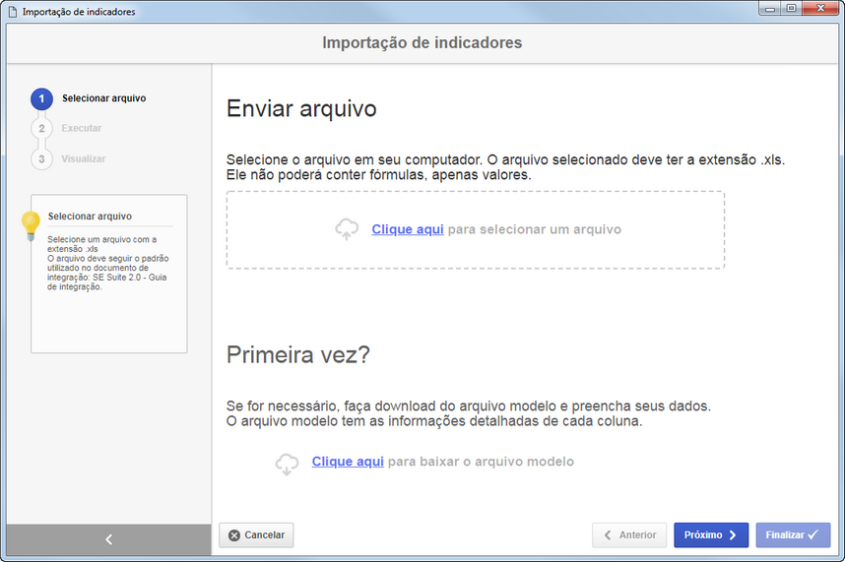Minimize the Importação de indicadores window
The width and height of the screenshot is (845, 562).
pyautogui.click(x=769, y=8)
